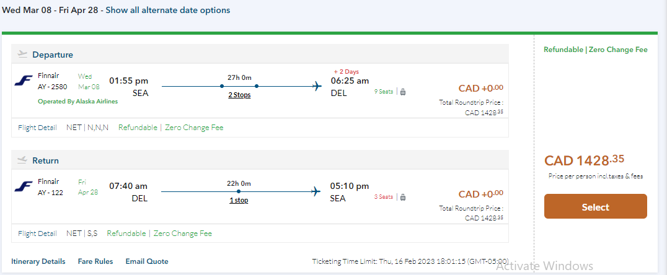Image resolution: width=667 pixels, height=275 pixels.
Task: Open Flight Detail for departure flight
Action: pyautogui.click(x=37, y=128)
